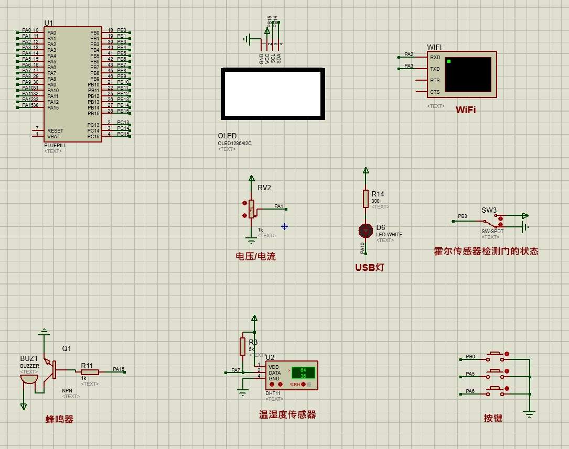Click the 'BLUEPILL' part label

click(55, 145)
